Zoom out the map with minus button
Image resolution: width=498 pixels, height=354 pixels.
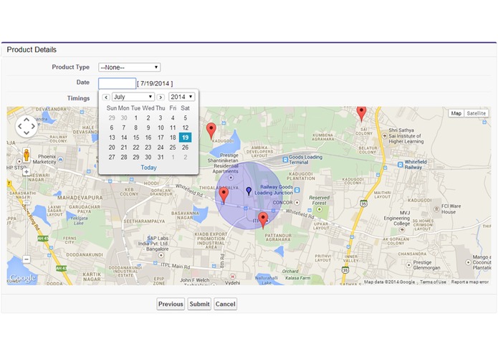point(27,259)
